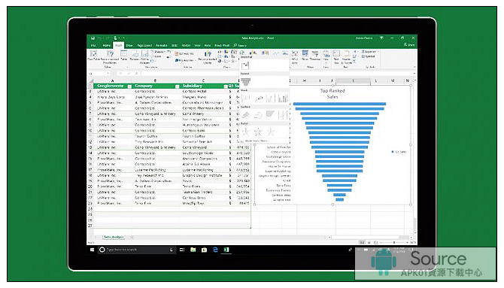504x288 pixels.
Task: Click the taskbar search box
Action: tap(137, 250)
